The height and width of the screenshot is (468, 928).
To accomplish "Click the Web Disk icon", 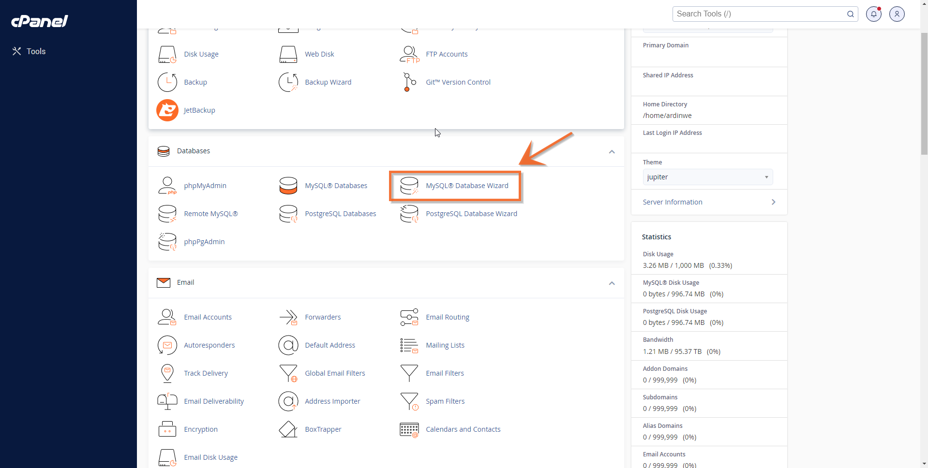I will 288,54.
